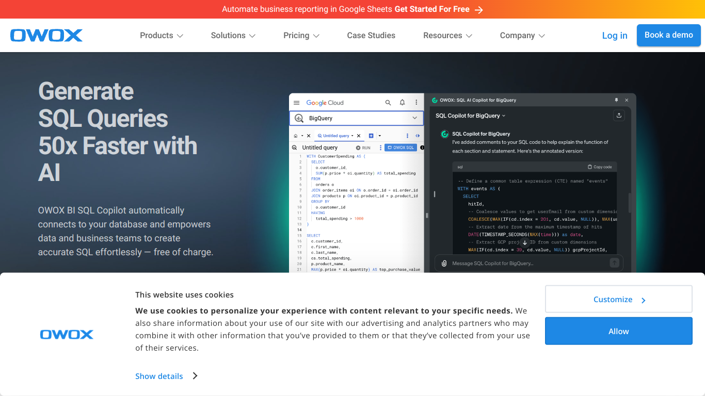The width and height of the screenshot is (705, 396).
Task: Open the Company dropdown menu
Action: (x=522, y=36)
